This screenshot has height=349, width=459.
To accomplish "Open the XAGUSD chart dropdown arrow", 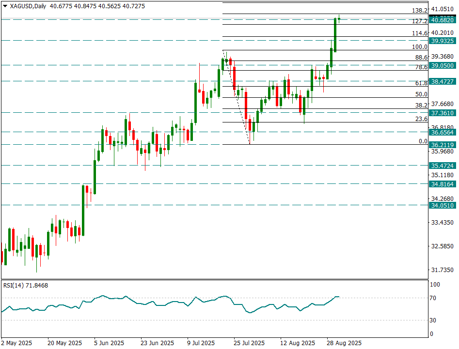I will (x=5, y=6).
